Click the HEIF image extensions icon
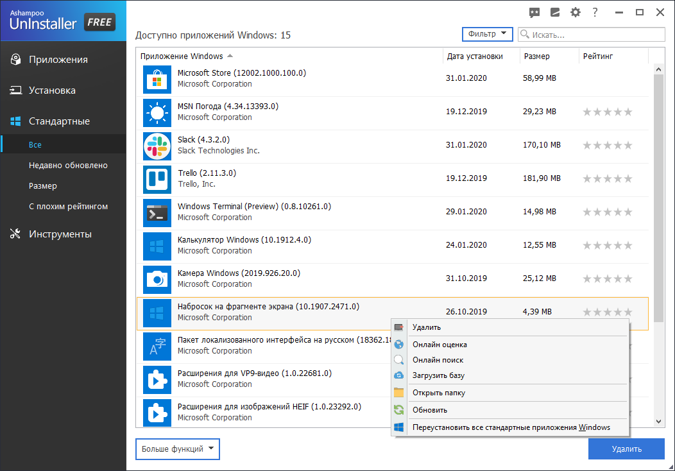The width and height of the screenshot is (675, 471). coord(157,413)
